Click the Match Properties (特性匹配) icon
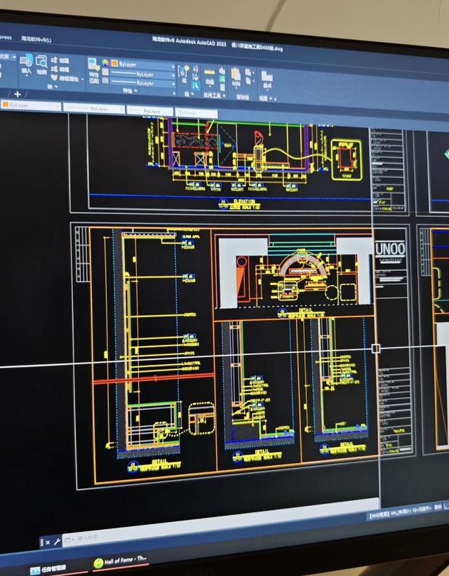 click(93, 64)
